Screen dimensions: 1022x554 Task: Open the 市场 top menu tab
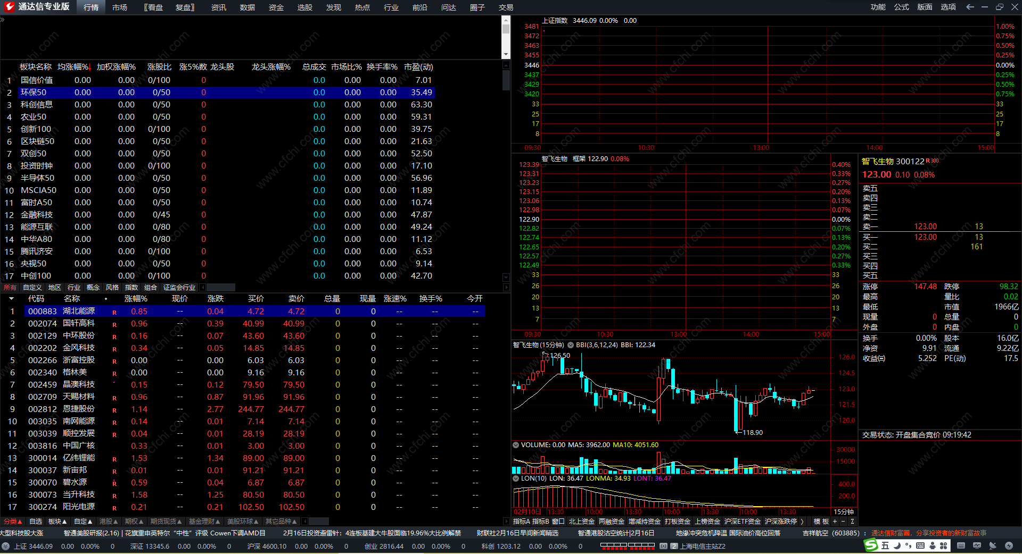120,7
